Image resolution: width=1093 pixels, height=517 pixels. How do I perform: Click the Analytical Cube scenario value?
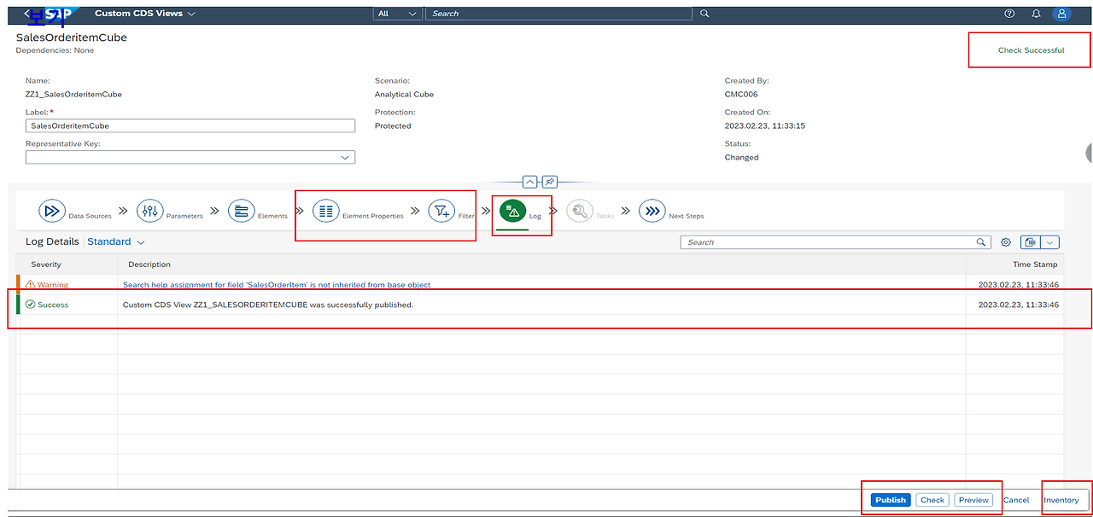(x=404, y=95)
